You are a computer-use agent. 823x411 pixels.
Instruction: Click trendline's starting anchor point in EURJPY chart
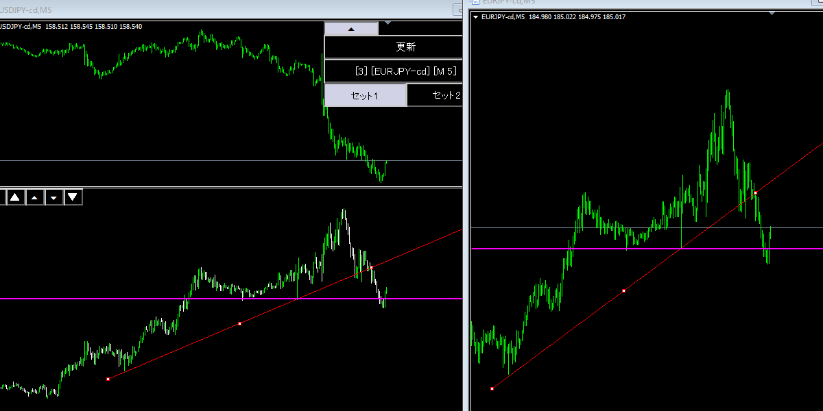point(492,388)
